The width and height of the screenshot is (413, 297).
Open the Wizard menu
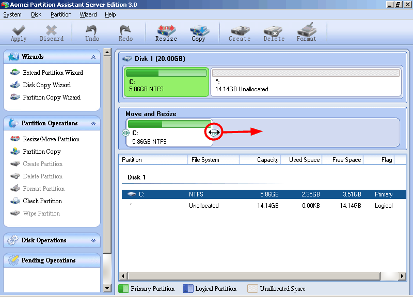[88, 14]
